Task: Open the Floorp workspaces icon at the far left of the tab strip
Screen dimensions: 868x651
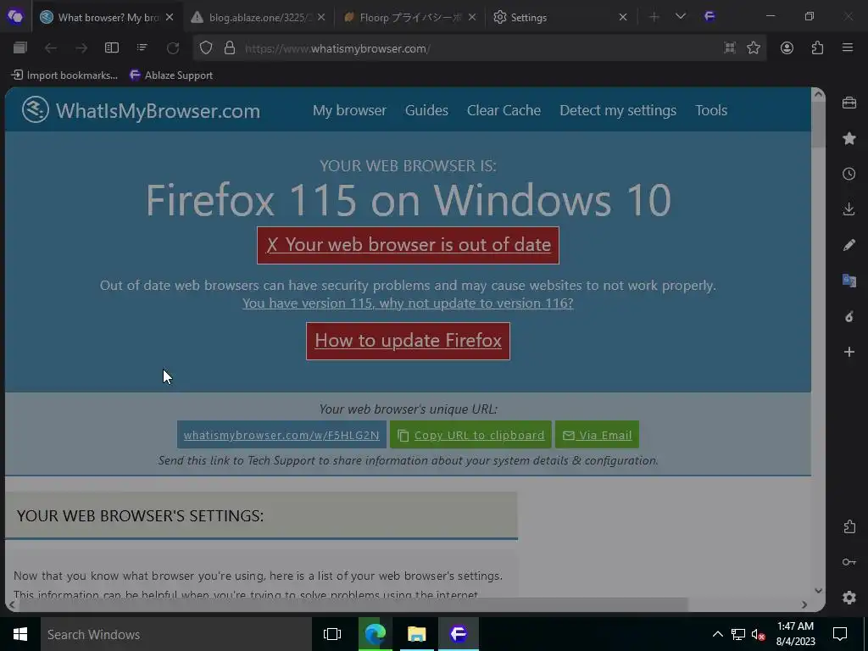Action: tap(15, 17)
